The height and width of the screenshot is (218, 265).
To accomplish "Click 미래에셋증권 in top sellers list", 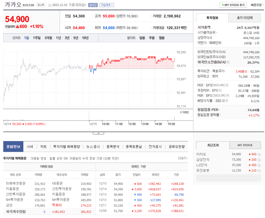I will (x=15, y=183).
